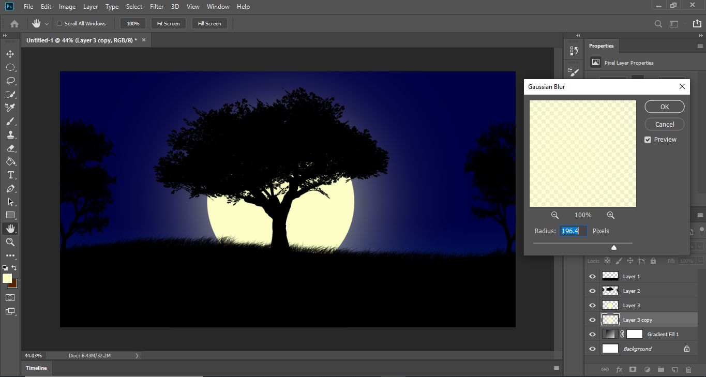The width and height of the screenshot is (706, 377).
Task: Open the Hand tool preset dropdown
Action: (47, 24)
